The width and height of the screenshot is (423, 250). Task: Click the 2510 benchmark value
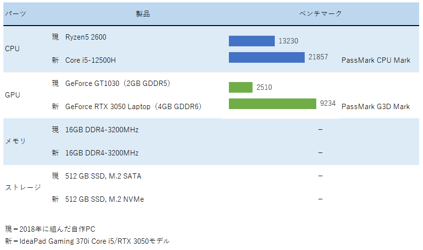click(x=264, y=87)
